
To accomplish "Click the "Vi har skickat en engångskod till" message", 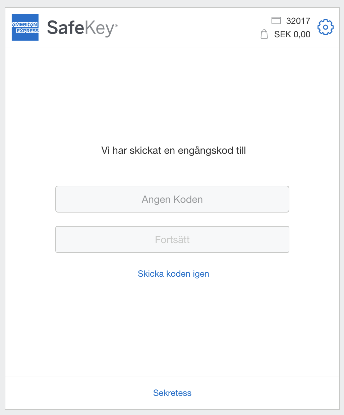I will 173,150.
